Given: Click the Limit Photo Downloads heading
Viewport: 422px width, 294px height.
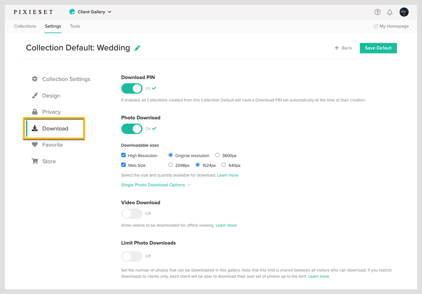Looking at the screenshot, I should 148,243.
